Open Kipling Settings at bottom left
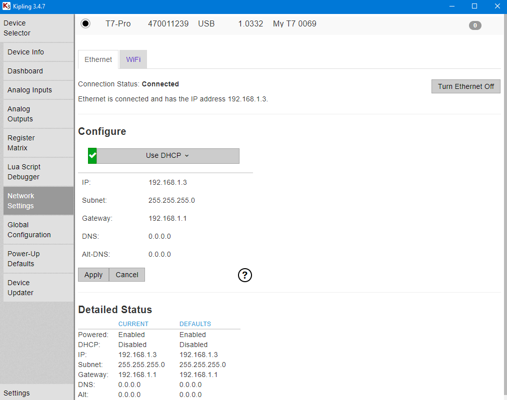The height and width of the screenshot is (400, 507). [x=16, y=393]
